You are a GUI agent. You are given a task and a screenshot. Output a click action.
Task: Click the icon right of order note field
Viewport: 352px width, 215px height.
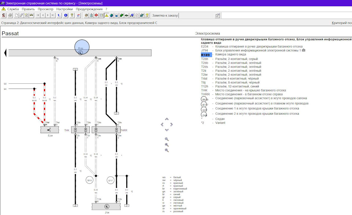point(217,15)
